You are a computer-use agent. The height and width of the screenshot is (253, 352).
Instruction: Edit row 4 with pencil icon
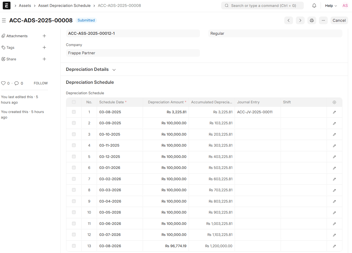coord(334,146)
